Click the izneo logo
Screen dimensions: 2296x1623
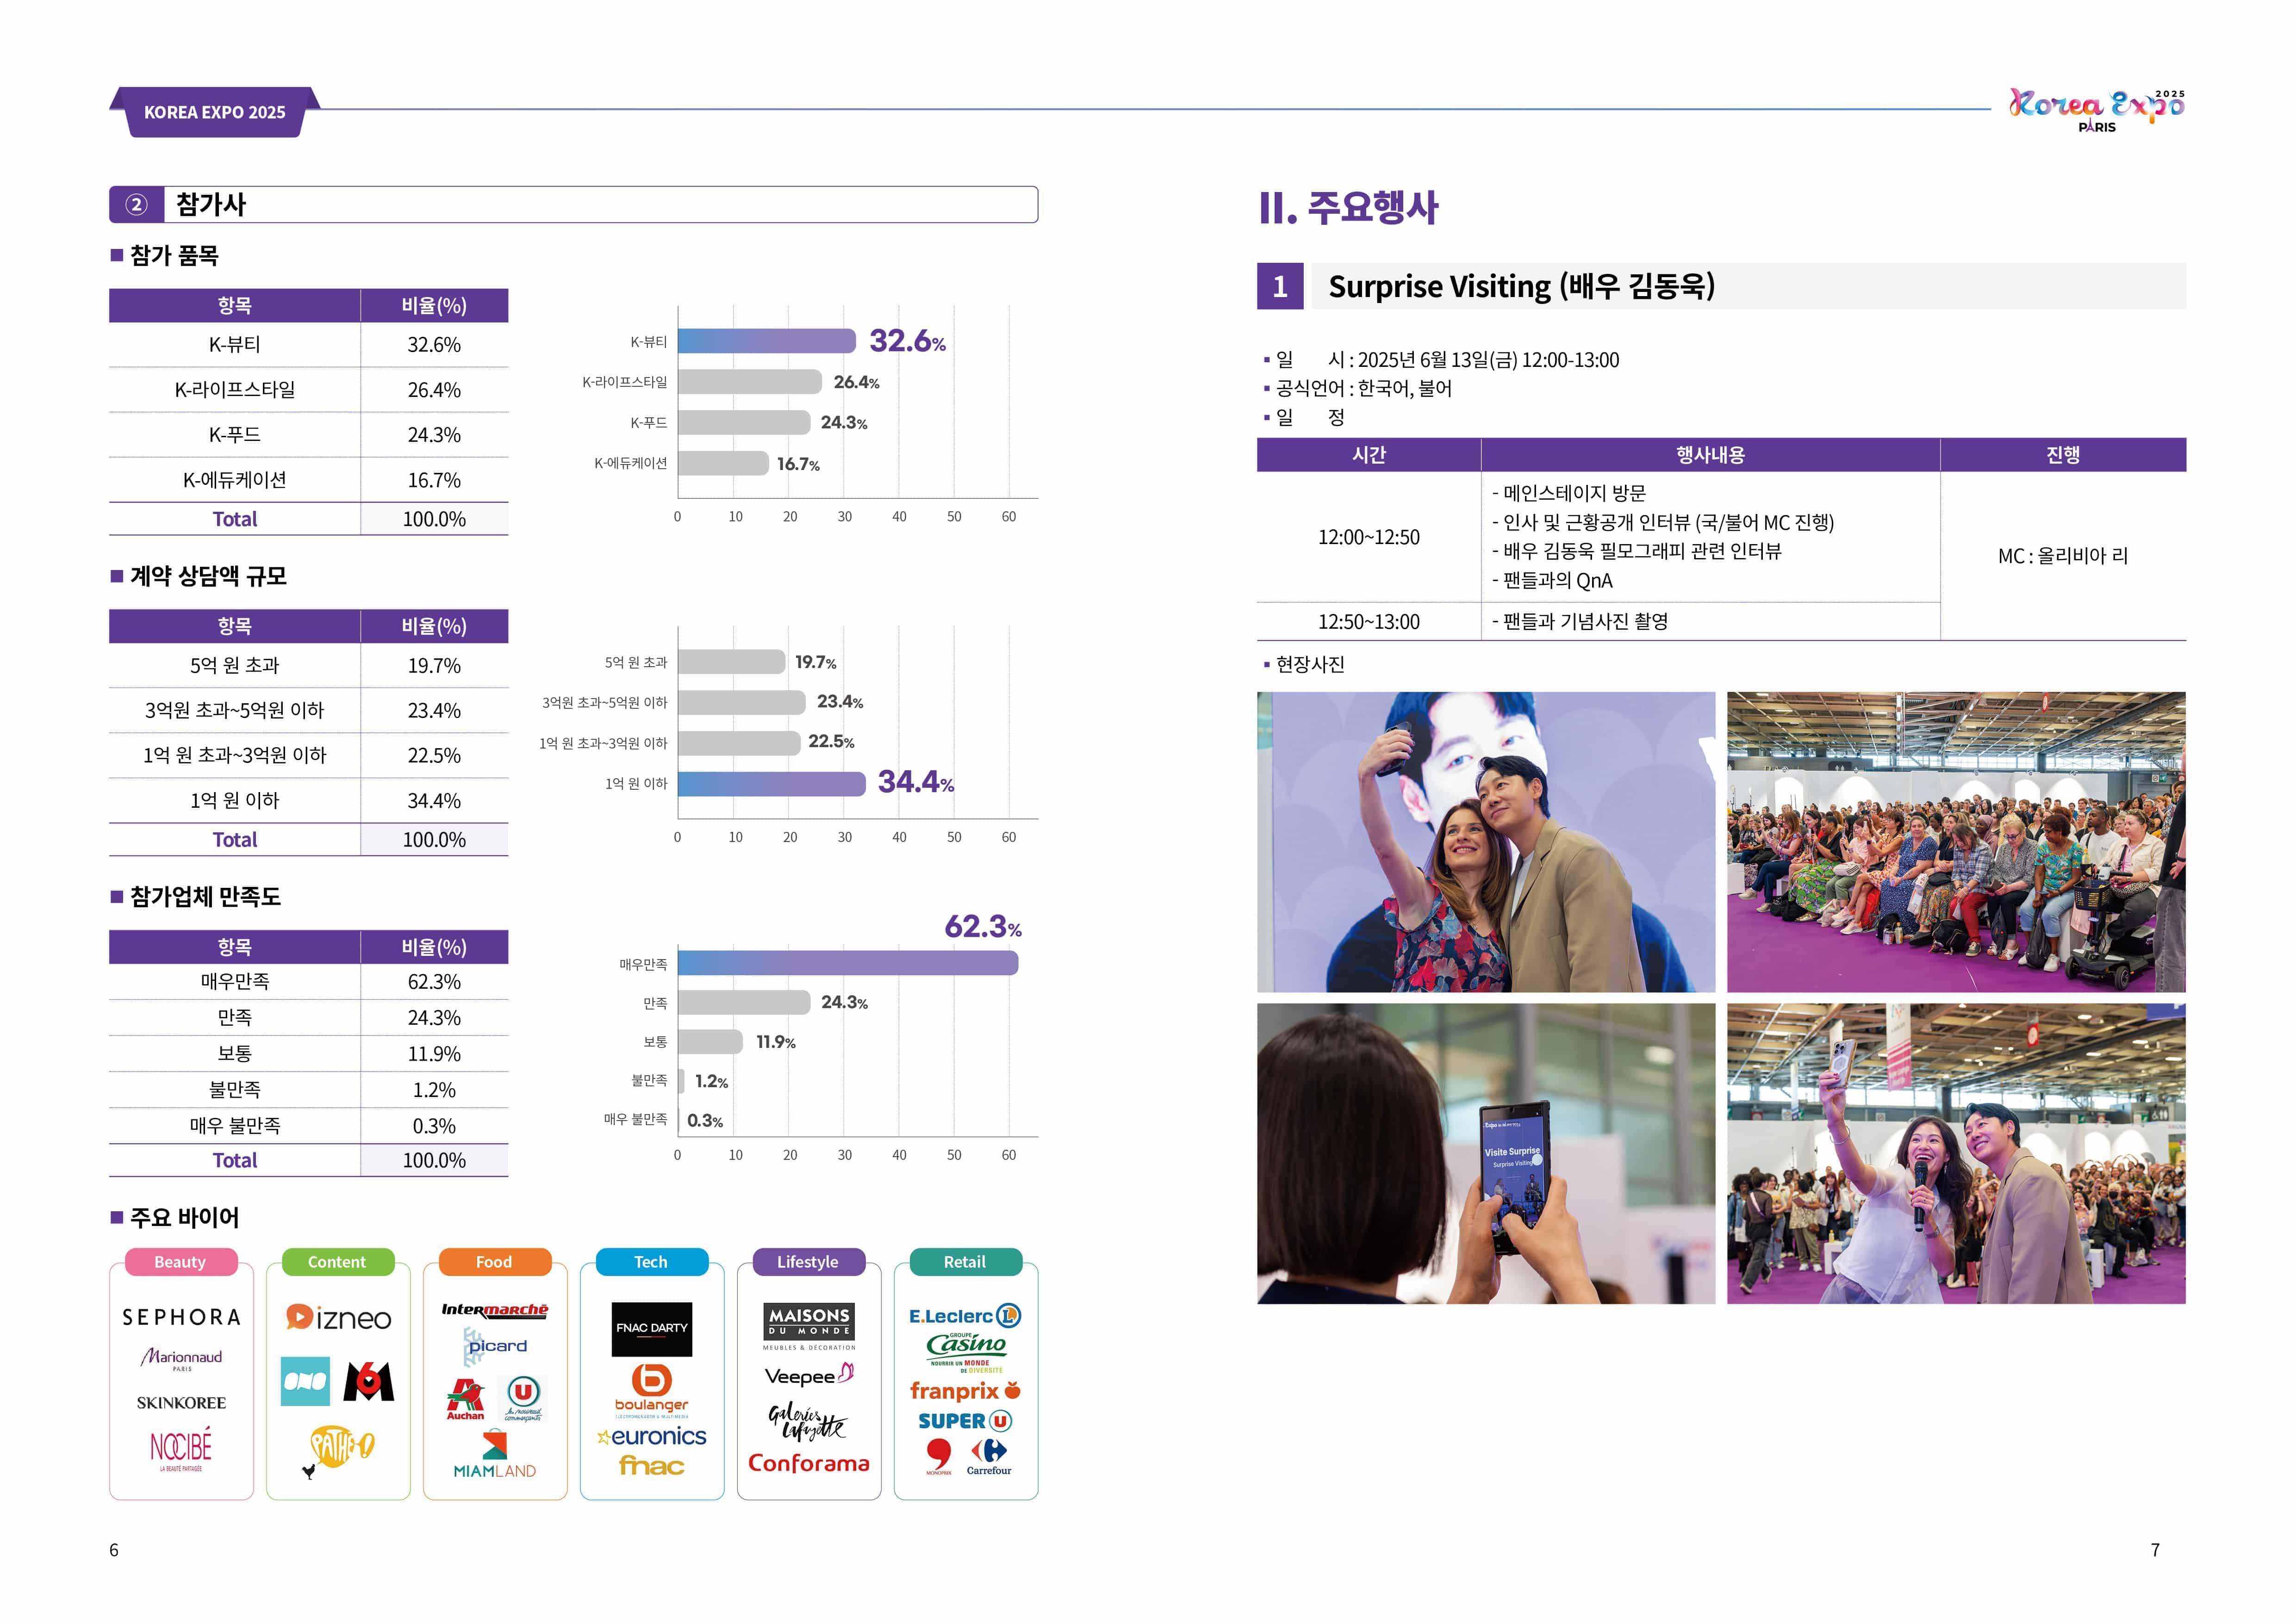pos(338,1318)
